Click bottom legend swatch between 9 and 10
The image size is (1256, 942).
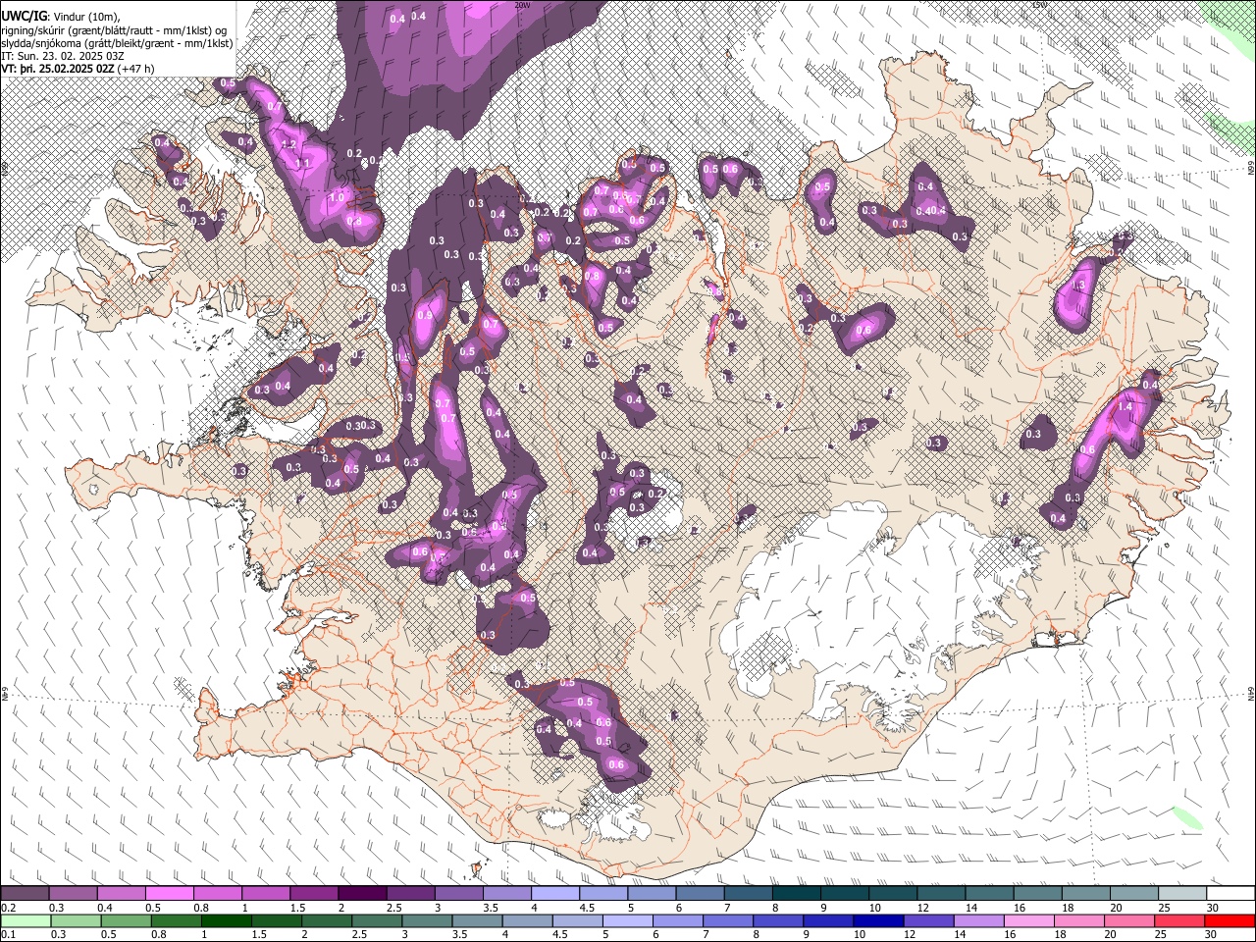click(828, 920)
